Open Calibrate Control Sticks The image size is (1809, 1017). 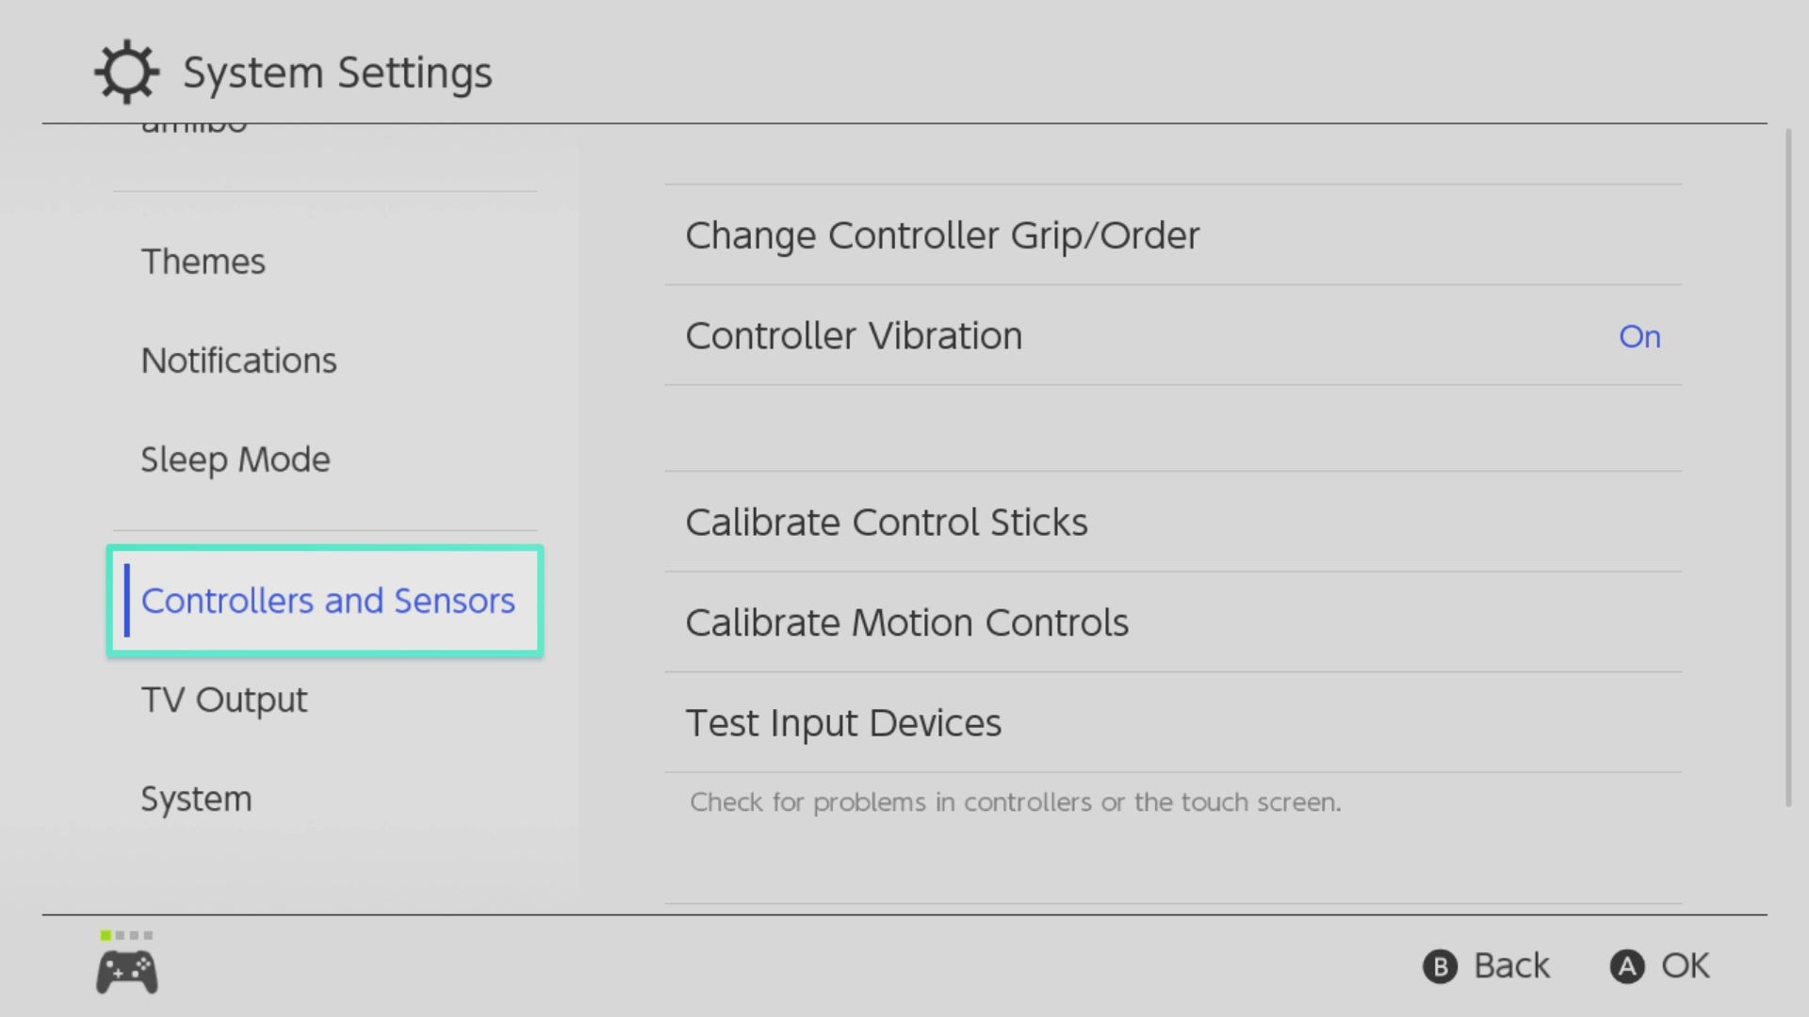coord(887,523)
